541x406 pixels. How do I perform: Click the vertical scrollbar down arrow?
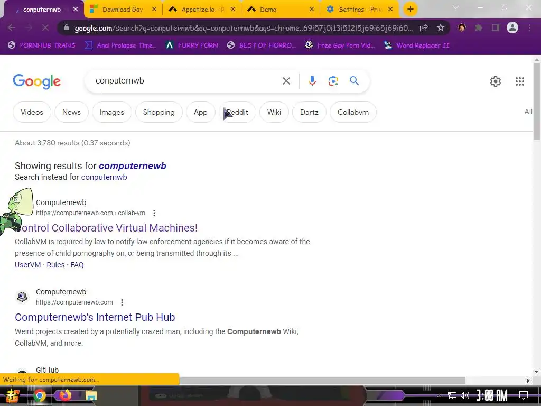(x=537, y=372)
